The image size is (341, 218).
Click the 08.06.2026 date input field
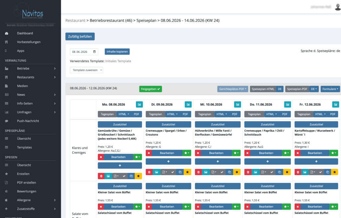[84, 52]
